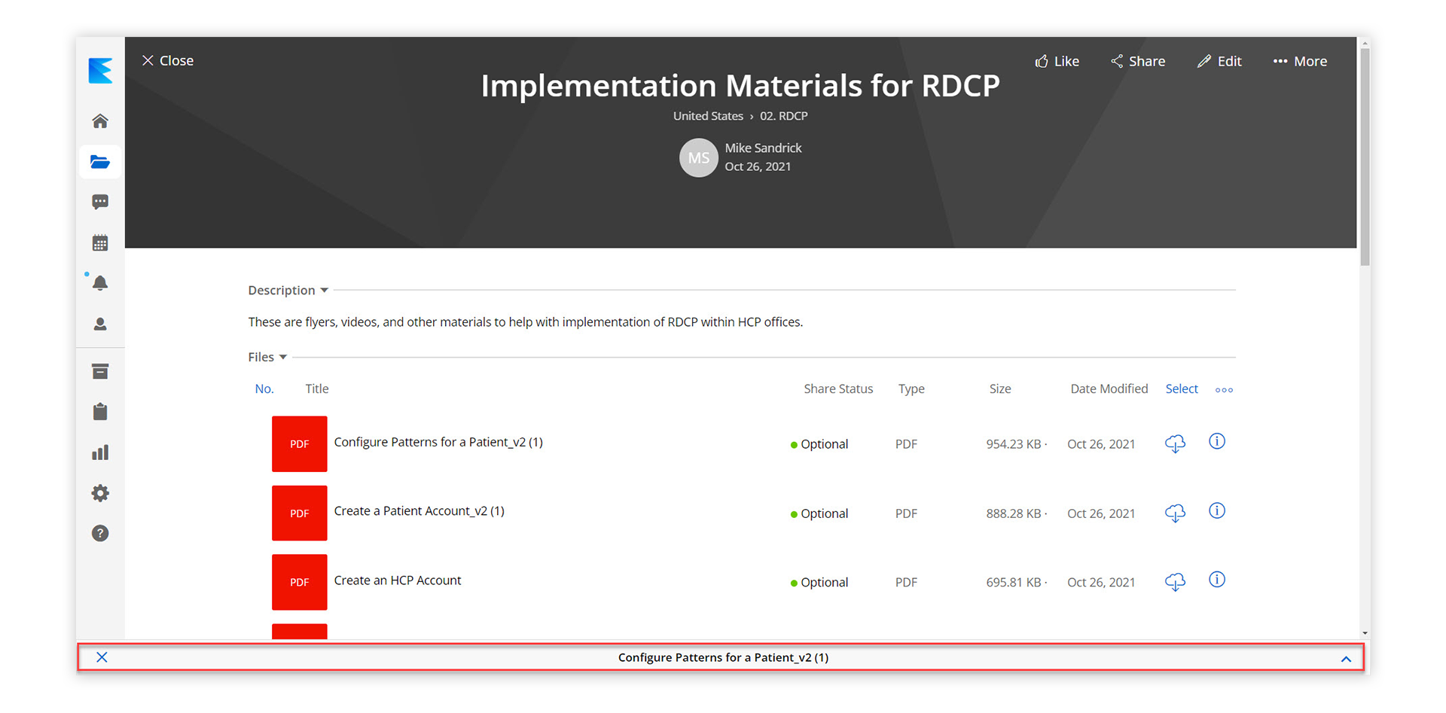Show info for Create an HCP Account

[x=1217, y=580]
